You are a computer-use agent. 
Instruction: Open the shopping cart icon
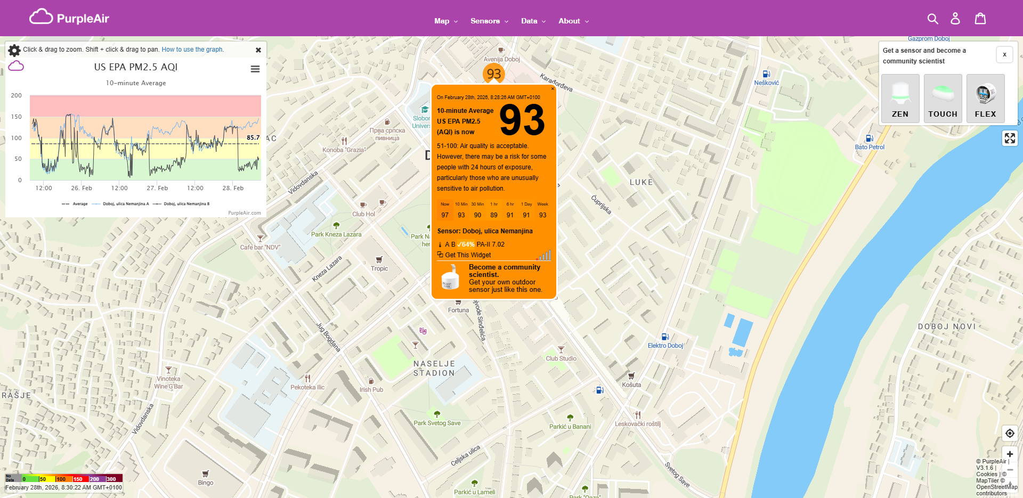[x=980, y=18]
